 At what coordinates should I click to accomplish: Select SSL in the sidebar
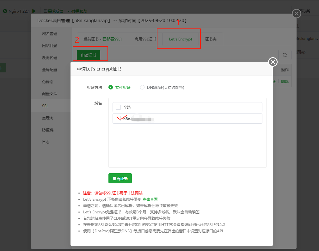click(x=45, y=106)
